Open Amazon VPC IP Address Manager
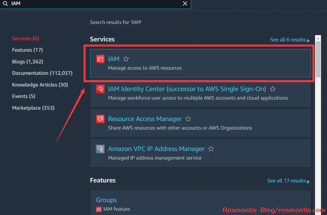Screen dimensions: 327x215 (156, 149)
